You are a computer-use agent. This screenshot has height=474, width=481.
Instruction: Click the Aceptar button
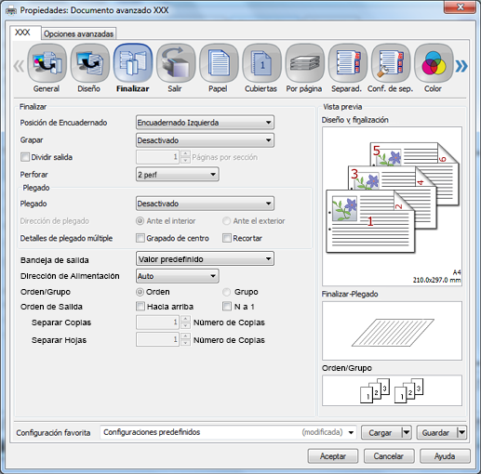point(333,456)
